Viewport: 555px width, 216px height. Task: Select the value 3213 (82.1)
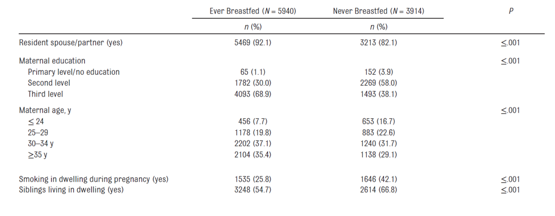click(x=378, y=43)
